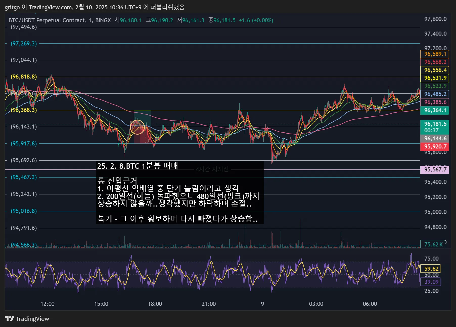
Task: Click the open value 96,180.1 in the header
Action: 131,20
